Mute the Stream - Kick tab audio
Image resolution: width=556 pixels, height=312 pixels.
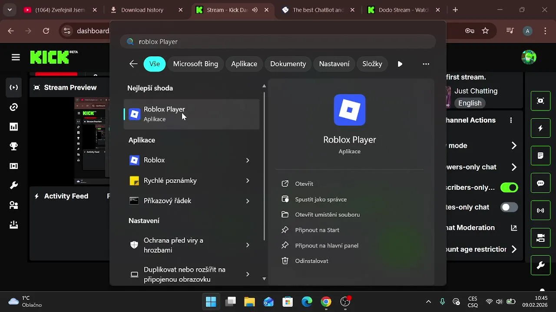255,10
